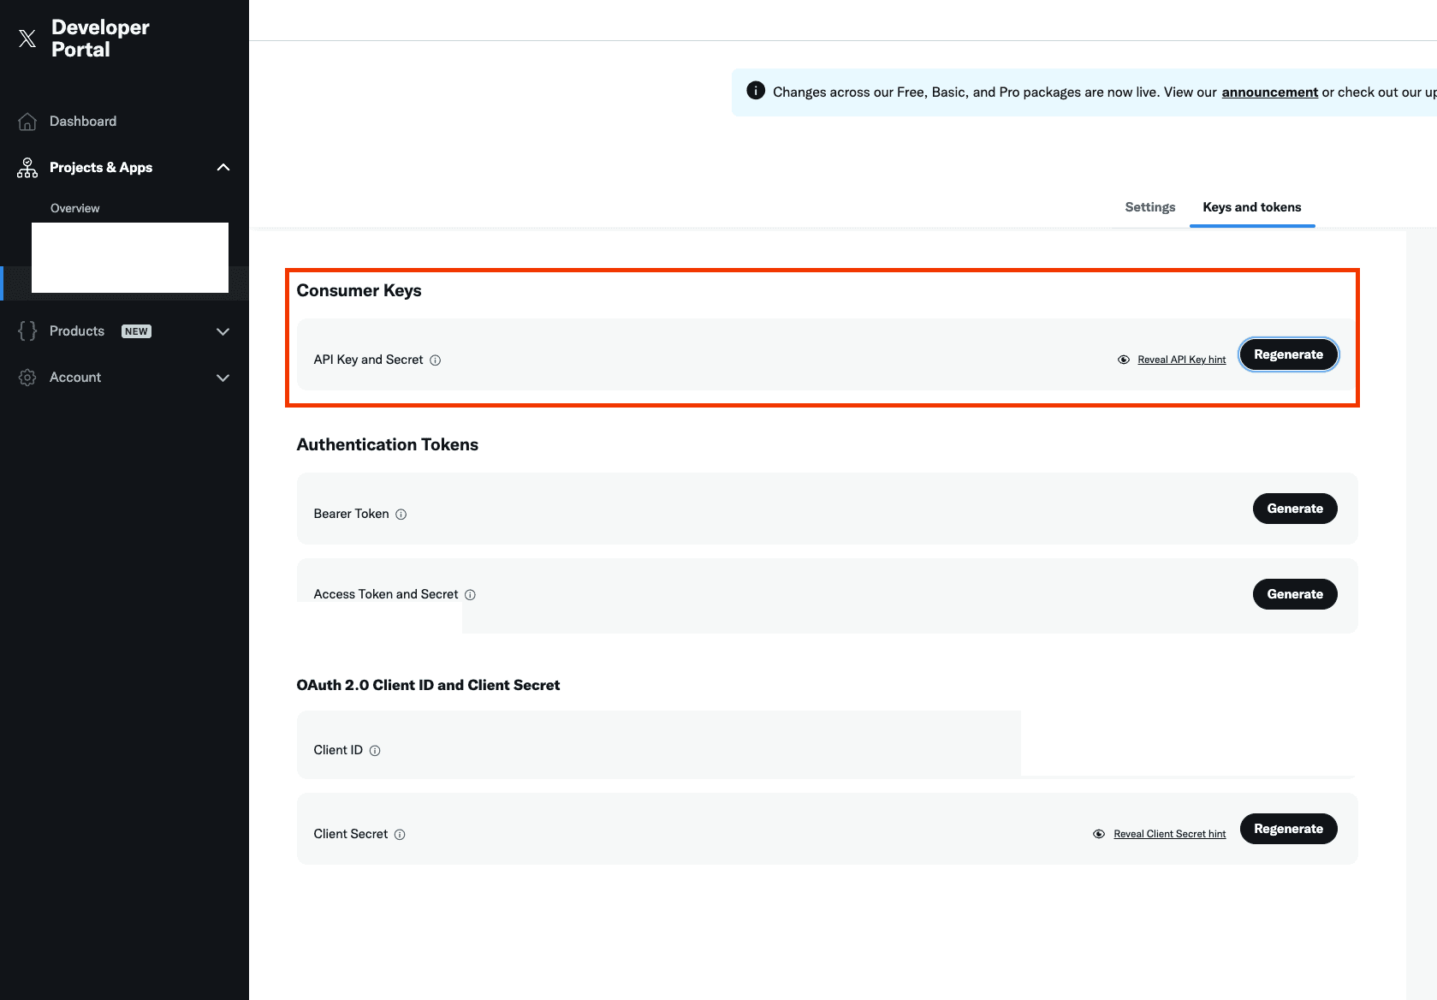Regenerate the Client Secret

coord(1289,829)
